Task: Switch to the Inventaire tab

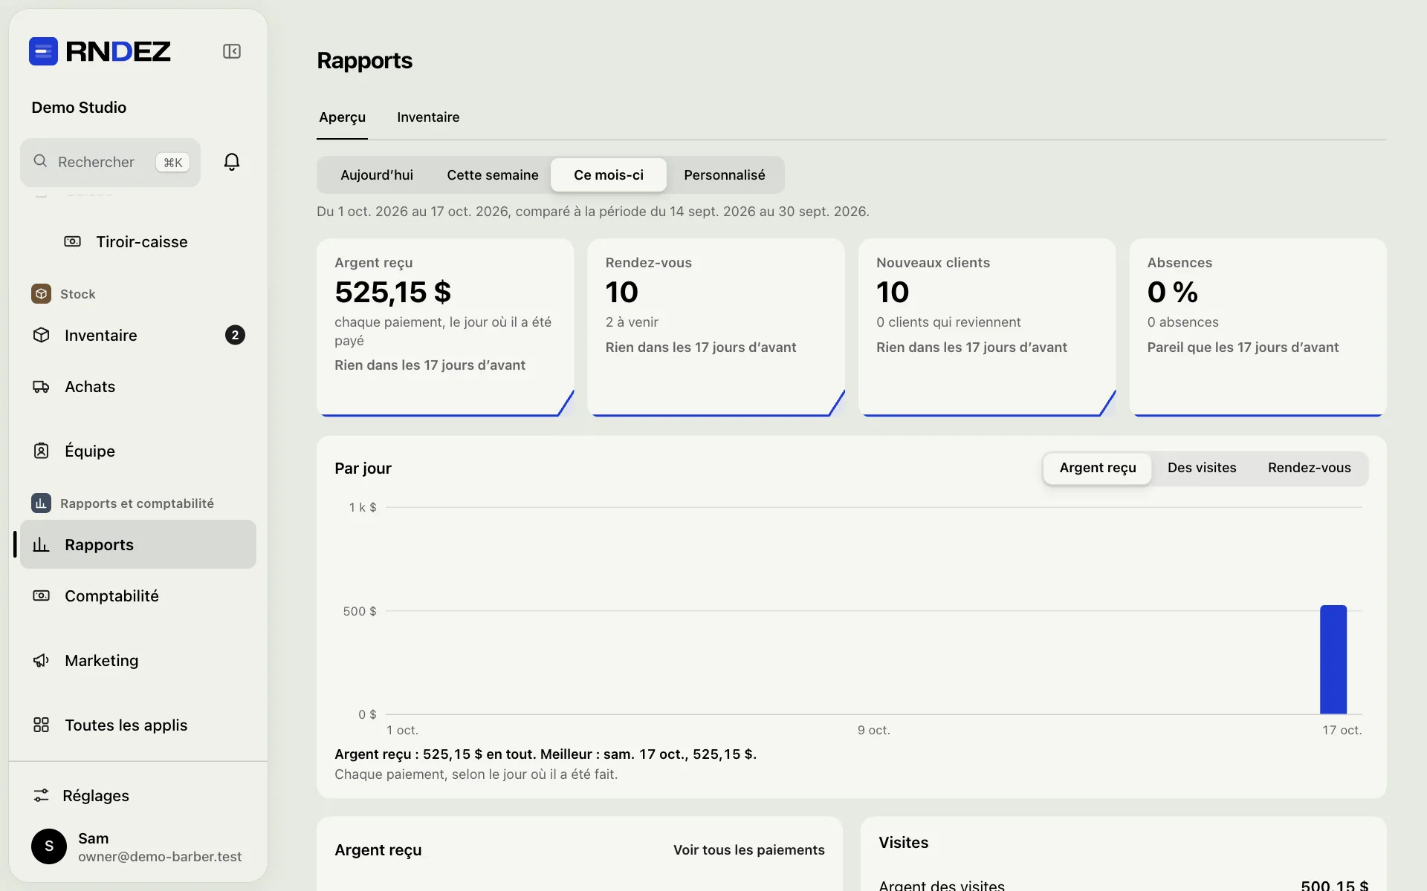Action: pos(428,117)
